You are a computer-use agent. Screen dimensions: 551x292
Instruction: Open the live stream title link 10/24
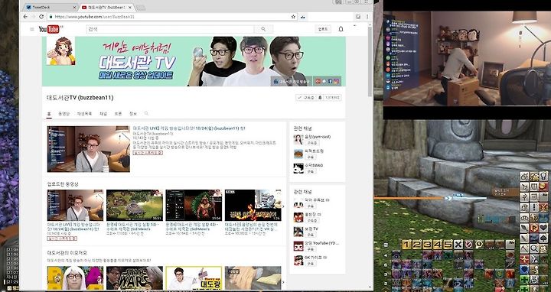tap(189, 128)
